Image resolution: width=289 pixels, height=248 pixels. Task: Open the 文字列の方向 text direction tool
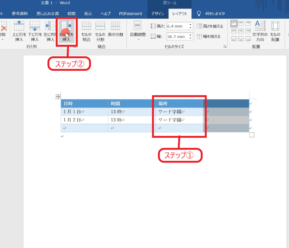[260, 30]
